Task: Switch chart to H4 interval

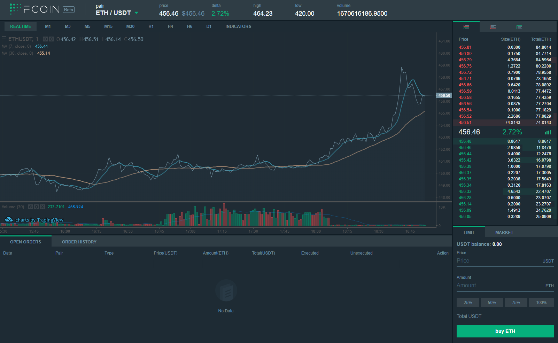Action: click(x=170, y=26)
